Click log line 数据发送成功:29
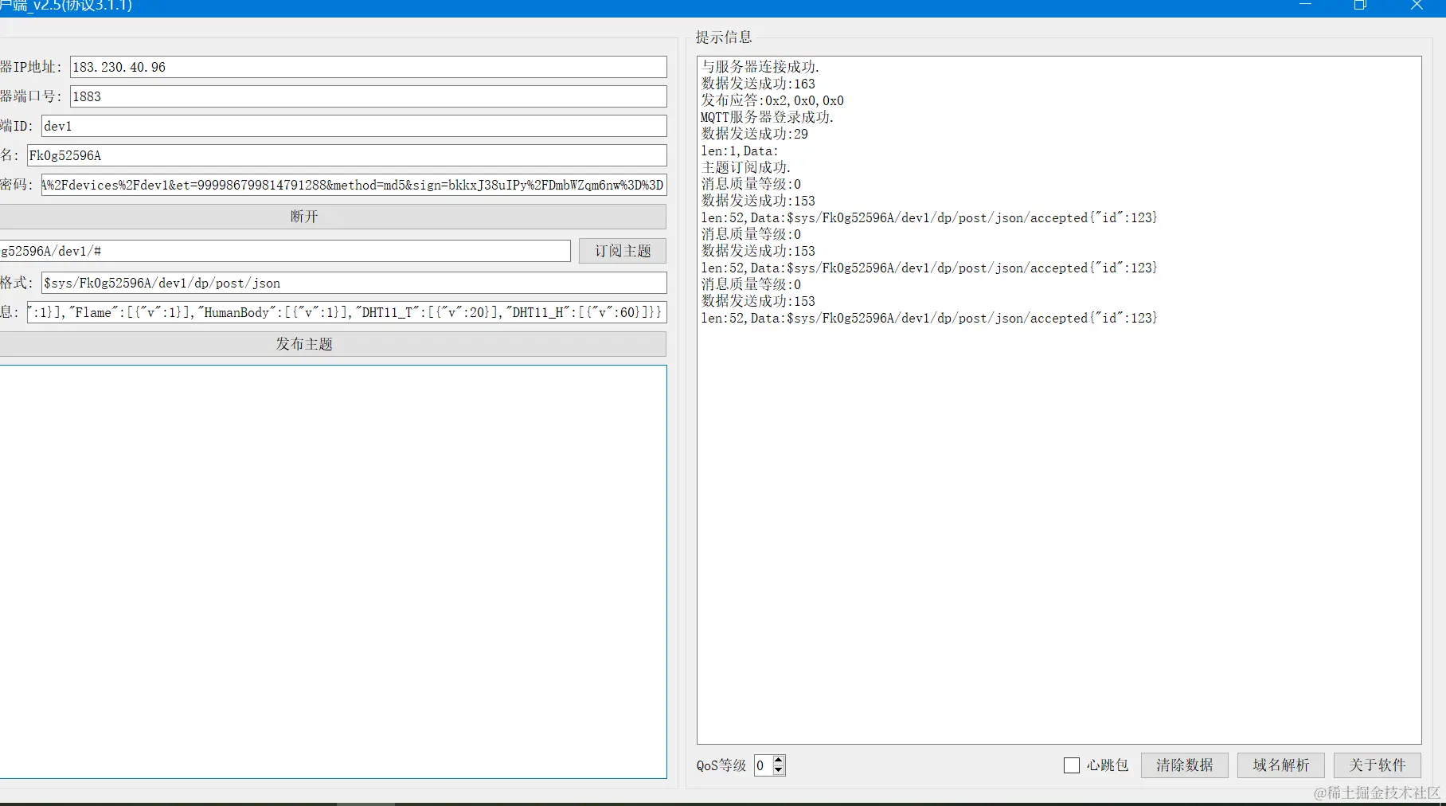1446x806 pixels. click(755, 134)
